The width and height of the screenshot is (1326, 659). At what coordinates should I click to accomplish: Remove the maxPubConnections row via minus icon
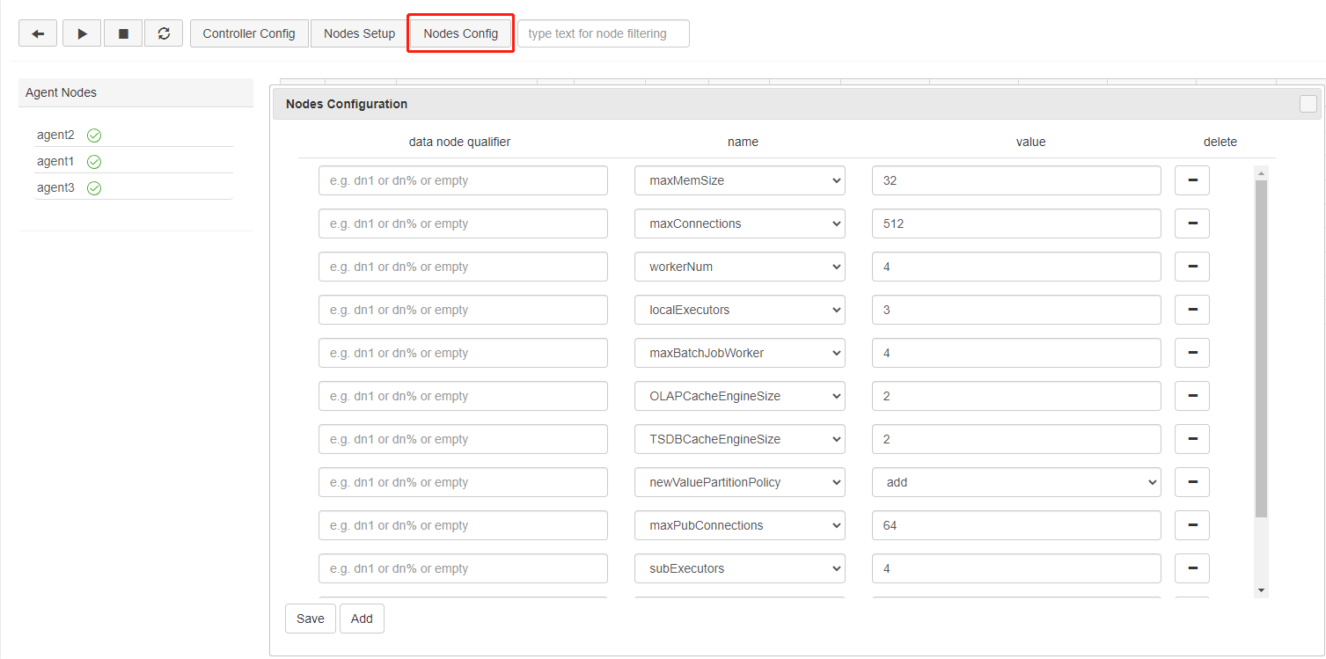(x=1192, y=525)
